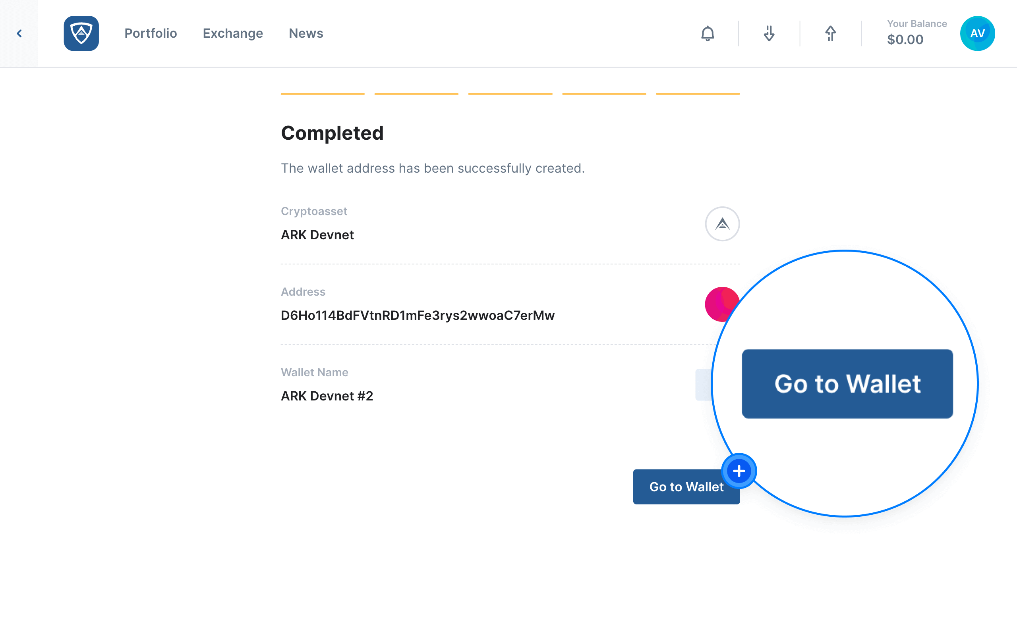Click the Your Balance label
The width and height of the screenshot is (1017, 635).
(917, 23)
